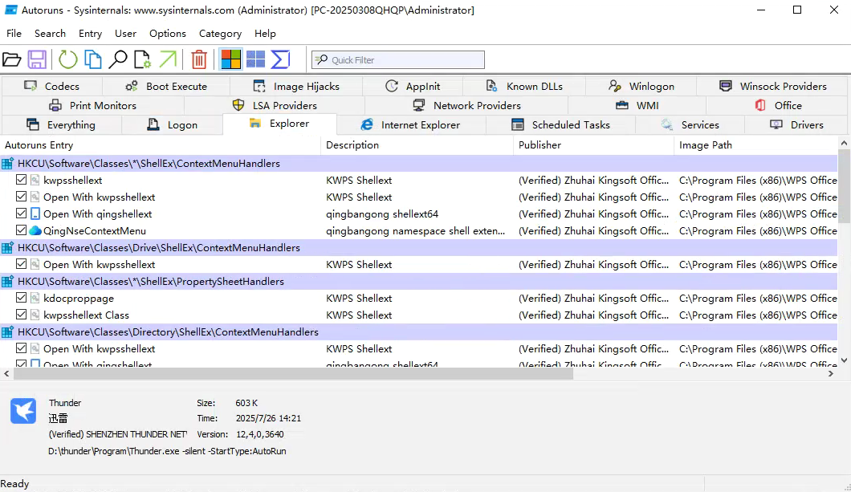Click the vertical scrollbar down arrow
Image resolution: width=851 pixels, height=492 pixels.
pos(844,360)
